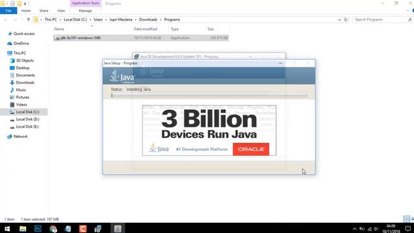
Task: Navigate to Jupri Maulana breadcrumb
Action: coord(121,19)
